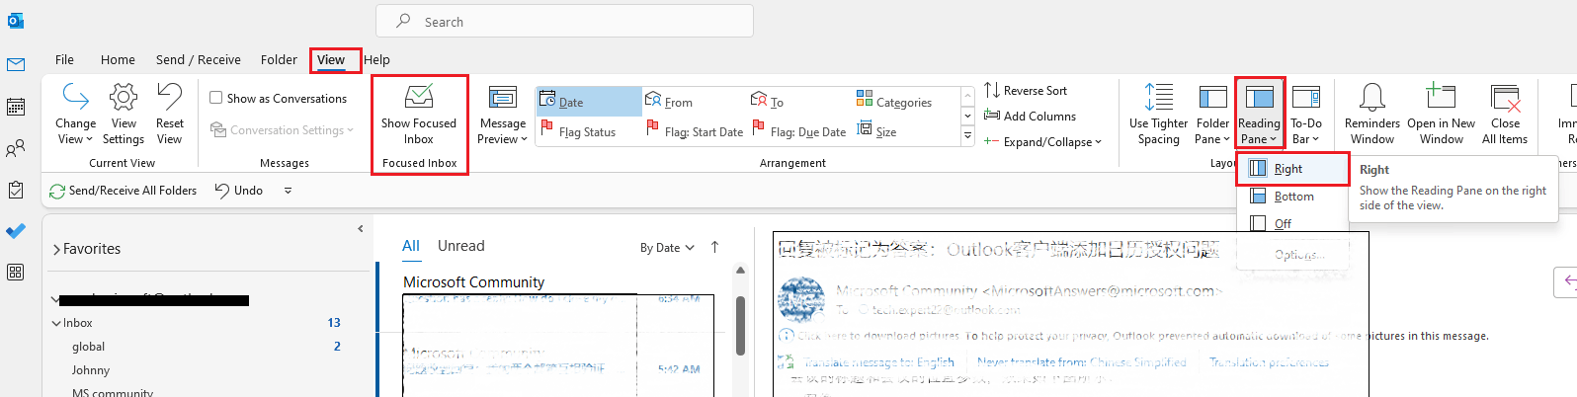
Task: Expand the Favorites section
Action: tap(56, 249)
